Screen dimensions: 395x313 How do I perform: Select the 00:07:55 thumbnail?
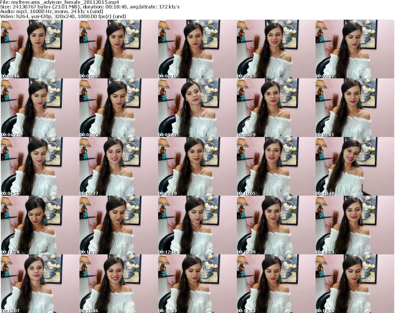40,167
